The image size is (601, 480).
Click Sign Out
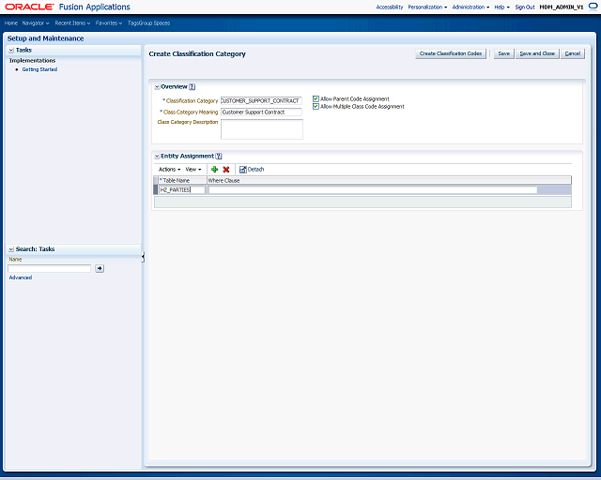coord(525,7)
